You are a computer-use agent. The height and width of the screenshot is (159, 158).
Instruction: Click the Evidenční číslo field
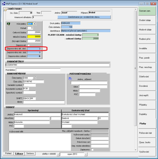(x=58, y=65)
